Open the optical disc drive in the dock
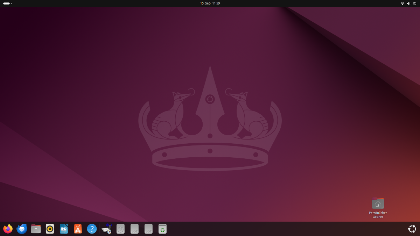 click(x=120, y=229)
